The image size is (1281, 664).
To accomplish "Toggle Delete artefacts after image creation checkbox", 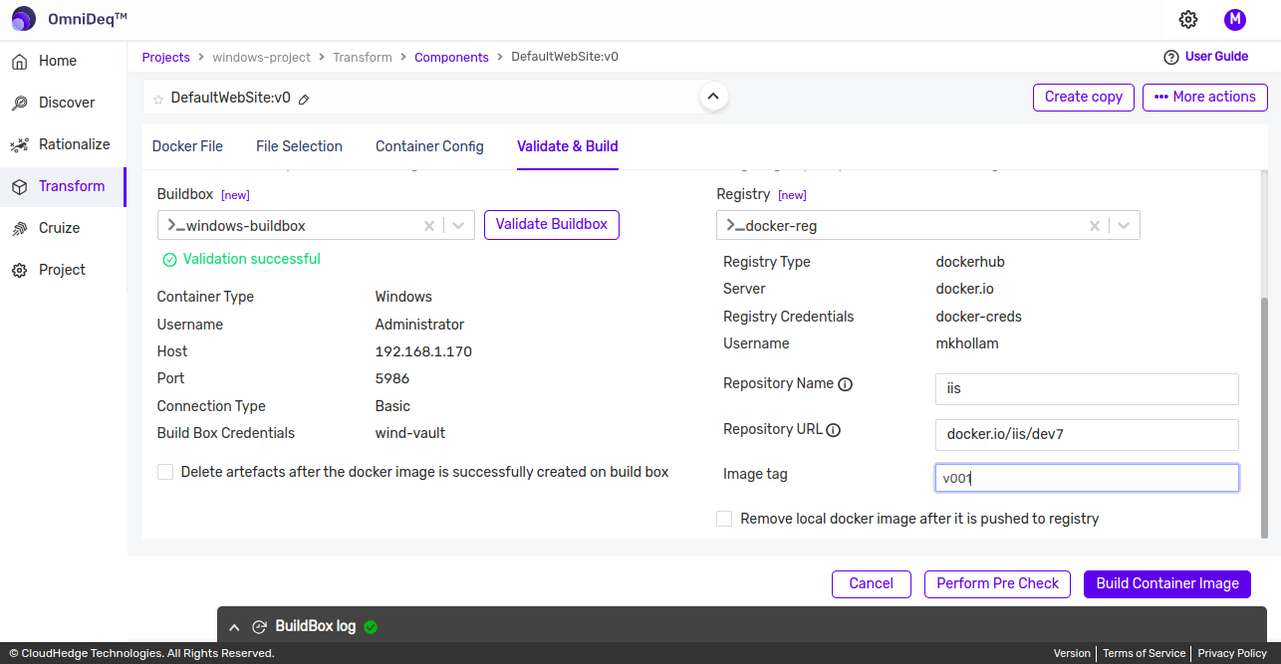I will (x=165, y=472).
